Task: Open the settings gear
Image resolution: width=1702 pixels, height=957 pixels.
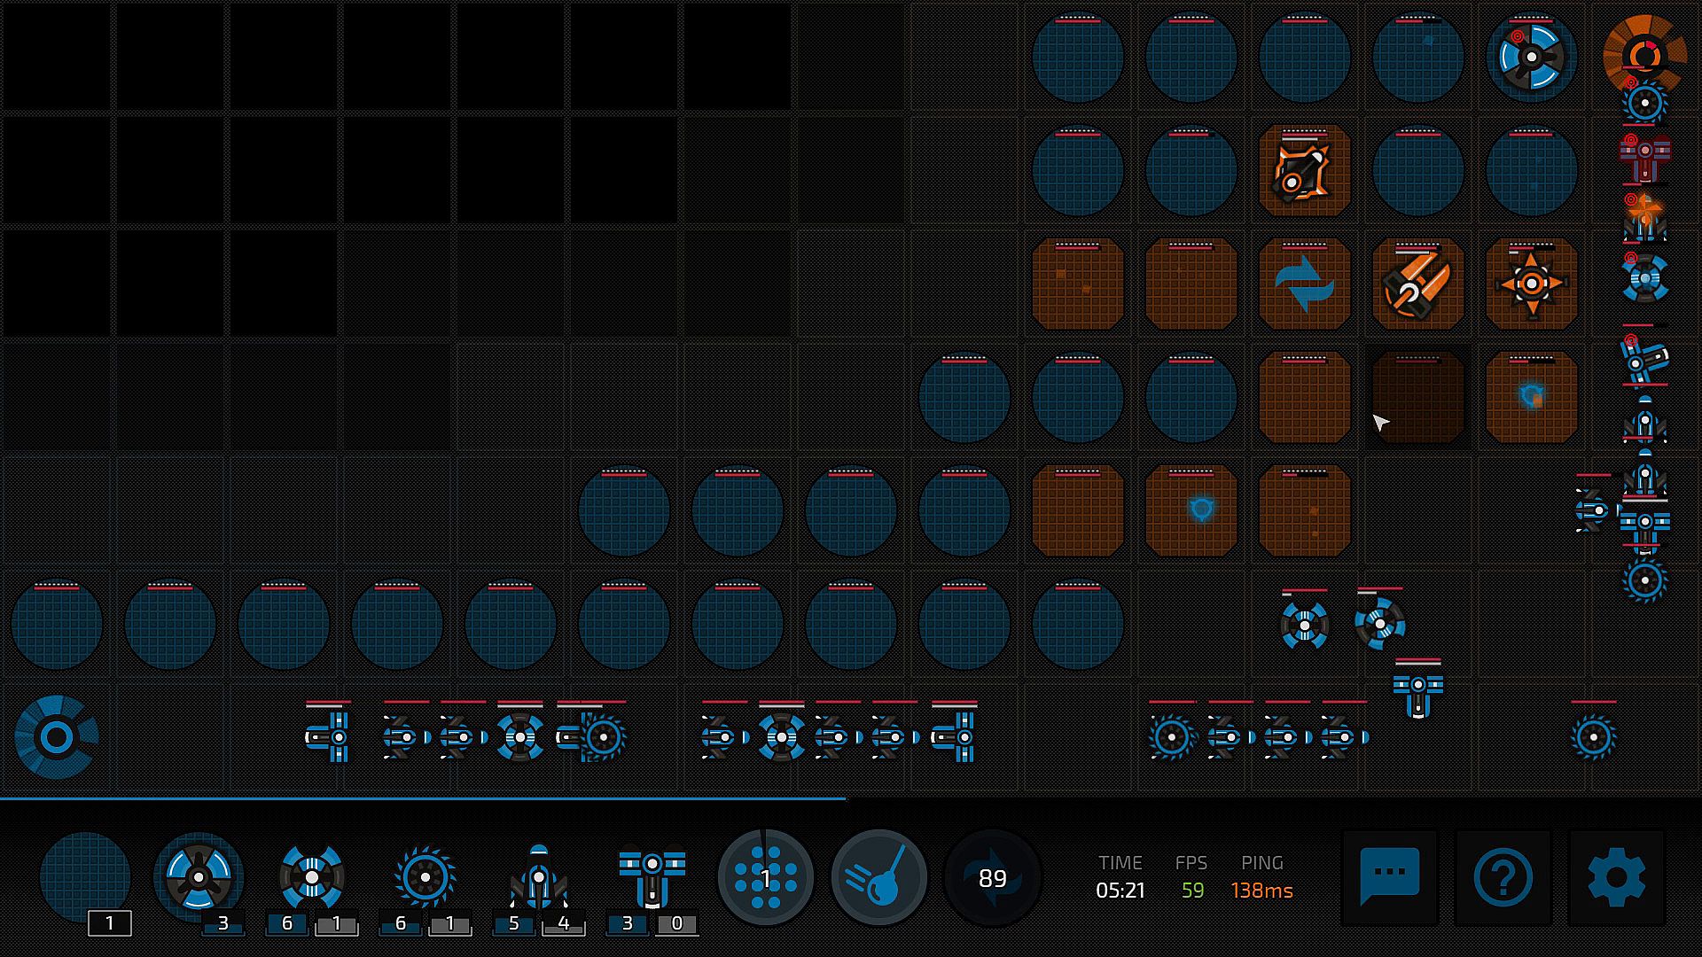Action: 1616,878
